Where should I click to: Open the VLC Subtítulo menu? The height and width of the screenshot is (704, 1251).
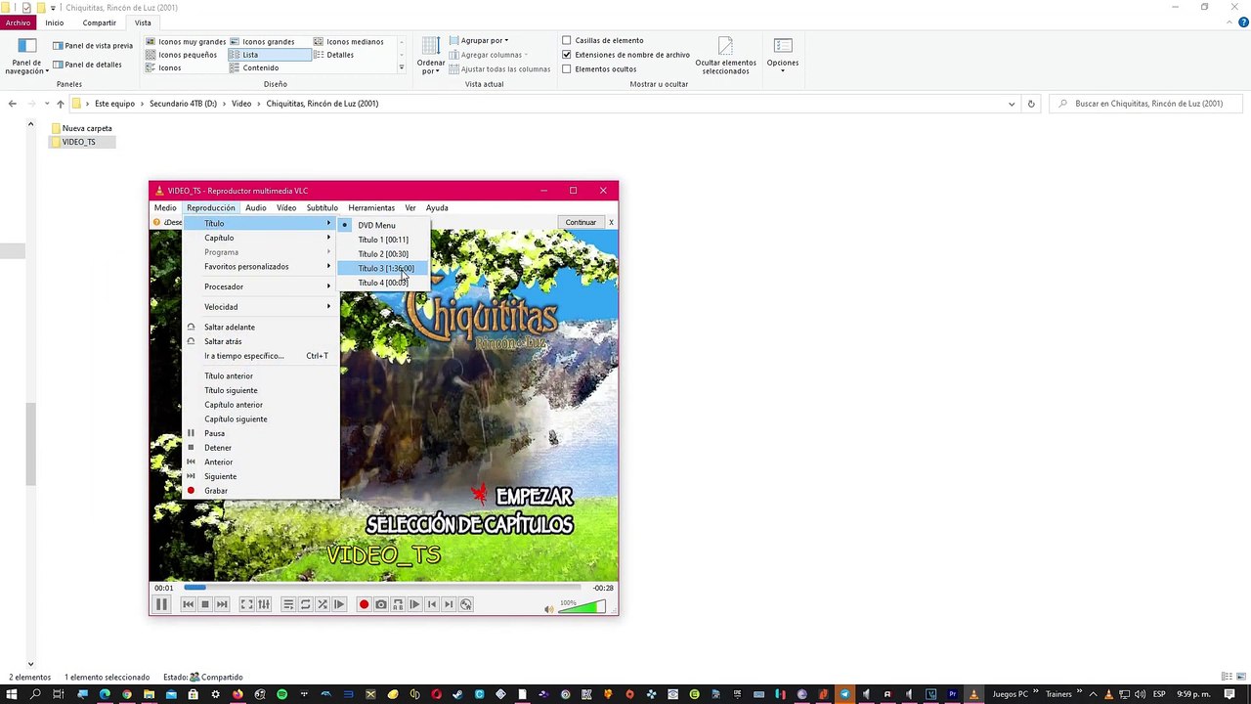coord(322,207)
